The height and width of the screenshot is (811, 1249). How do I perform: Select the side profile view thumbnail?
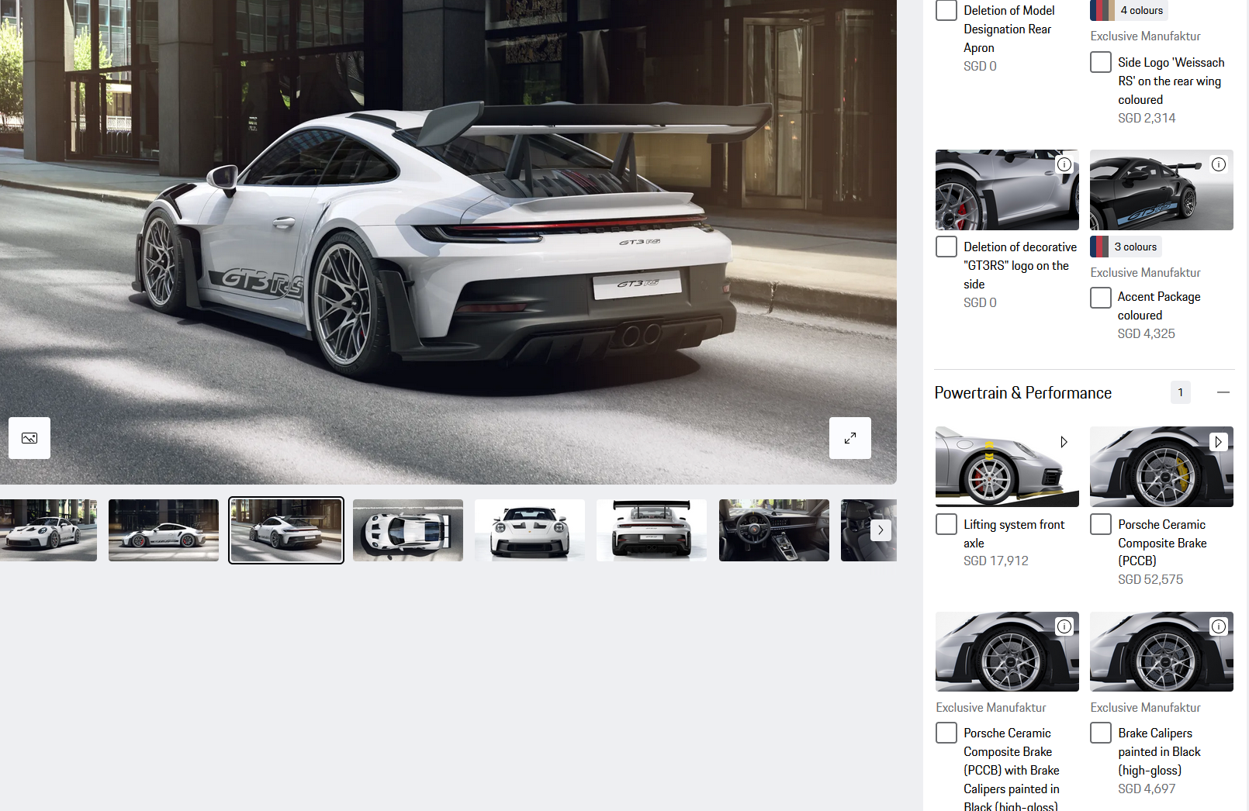[x=164, y=530]
